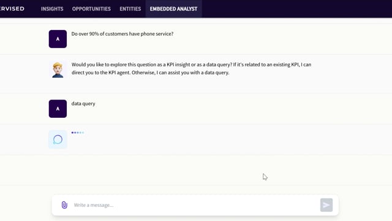Open the Insights tab

click(x=52, y=9)
